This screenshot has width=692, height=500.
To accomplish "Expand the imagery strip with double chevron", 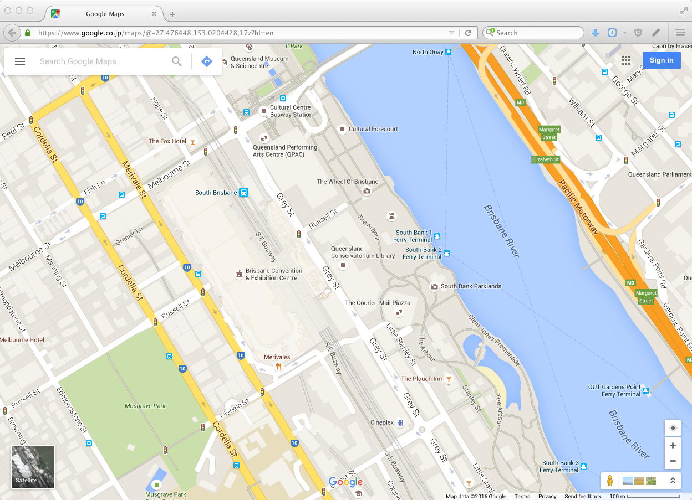I will pyautogui.click(x=673, y=481).
